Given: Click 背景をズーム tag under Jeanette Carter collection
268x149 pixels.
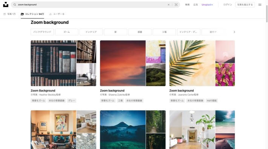Looking at the screenshot, I should click(x=177, y=100).
